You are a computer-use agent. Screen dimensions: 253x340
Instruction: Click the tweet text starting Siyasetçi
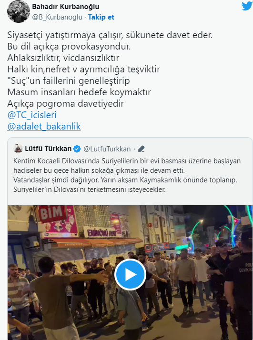tap(110, 69)
